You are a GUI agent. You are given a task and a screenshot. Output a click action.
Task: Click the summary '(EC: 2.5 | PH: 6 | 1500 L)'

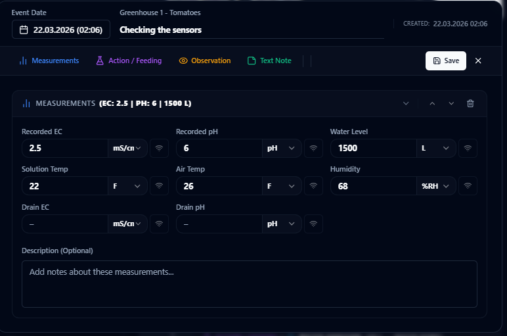click(x=145, y=103)
